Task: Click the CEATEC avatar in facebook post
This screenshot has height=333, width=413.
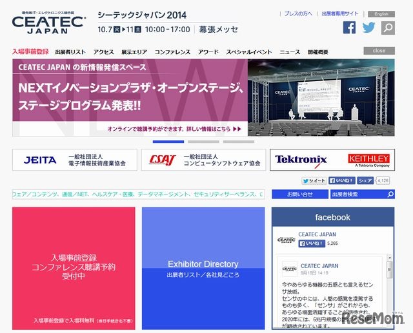Action: point(290,269)
